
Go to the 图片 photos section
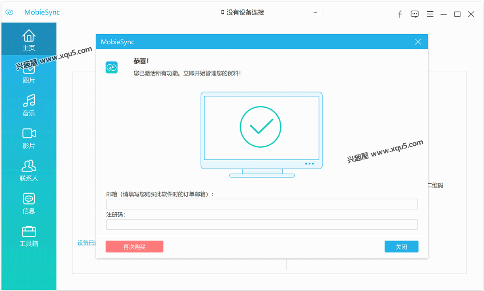pyautogui.click(x=29, y=73)
